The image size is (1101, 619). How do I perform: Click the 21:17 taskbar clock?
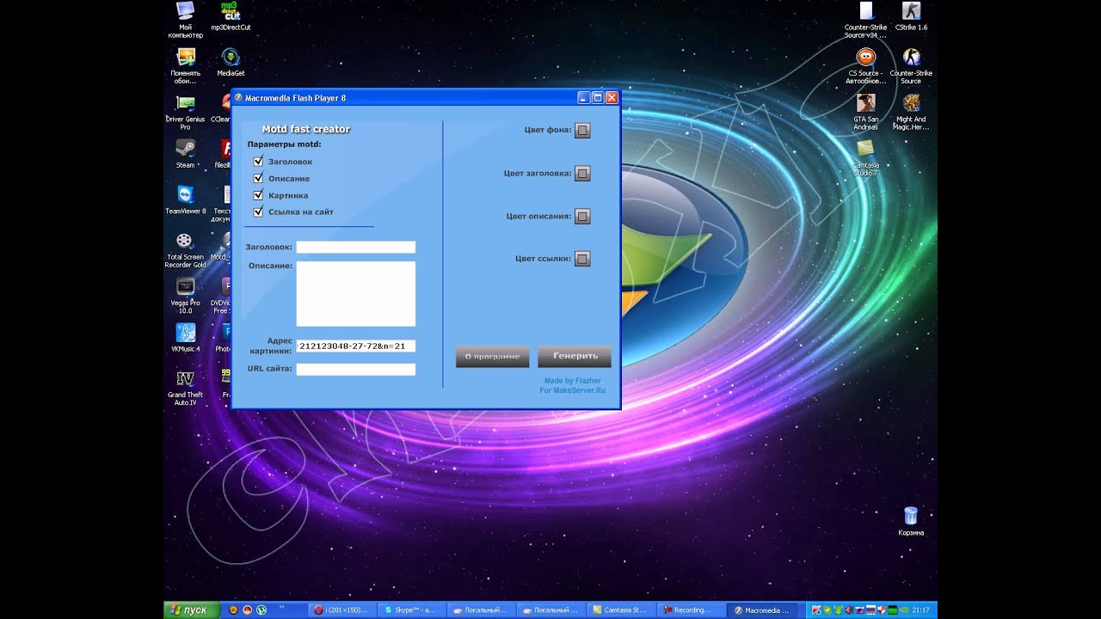click(920, 610)
